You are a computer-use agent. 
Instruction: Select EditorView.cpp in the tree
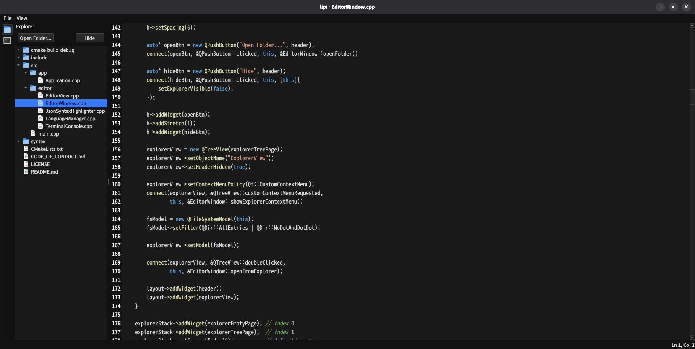pos(62,96)
